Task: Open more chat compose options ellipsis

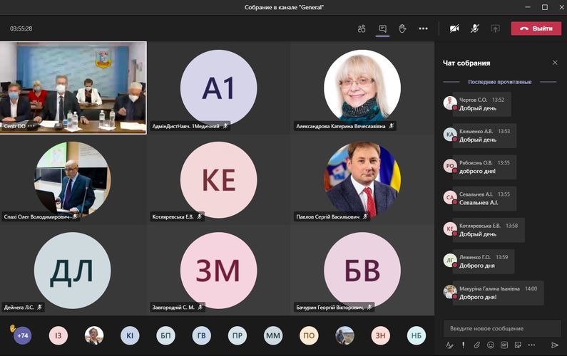Action: coord(531,345)
